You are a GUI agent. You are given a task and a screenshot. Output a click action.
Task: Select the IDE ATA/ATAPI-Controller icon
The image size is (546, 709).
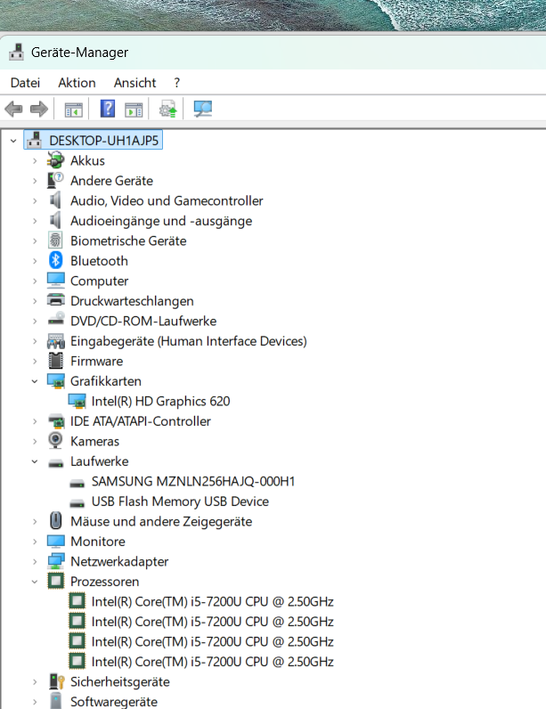[x=55, y=421]
